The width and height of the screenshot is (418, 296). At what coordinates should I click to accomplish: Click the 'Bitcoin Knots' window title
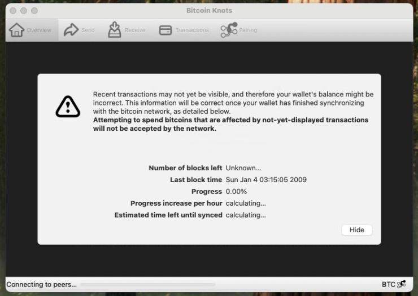pos(209,10)
